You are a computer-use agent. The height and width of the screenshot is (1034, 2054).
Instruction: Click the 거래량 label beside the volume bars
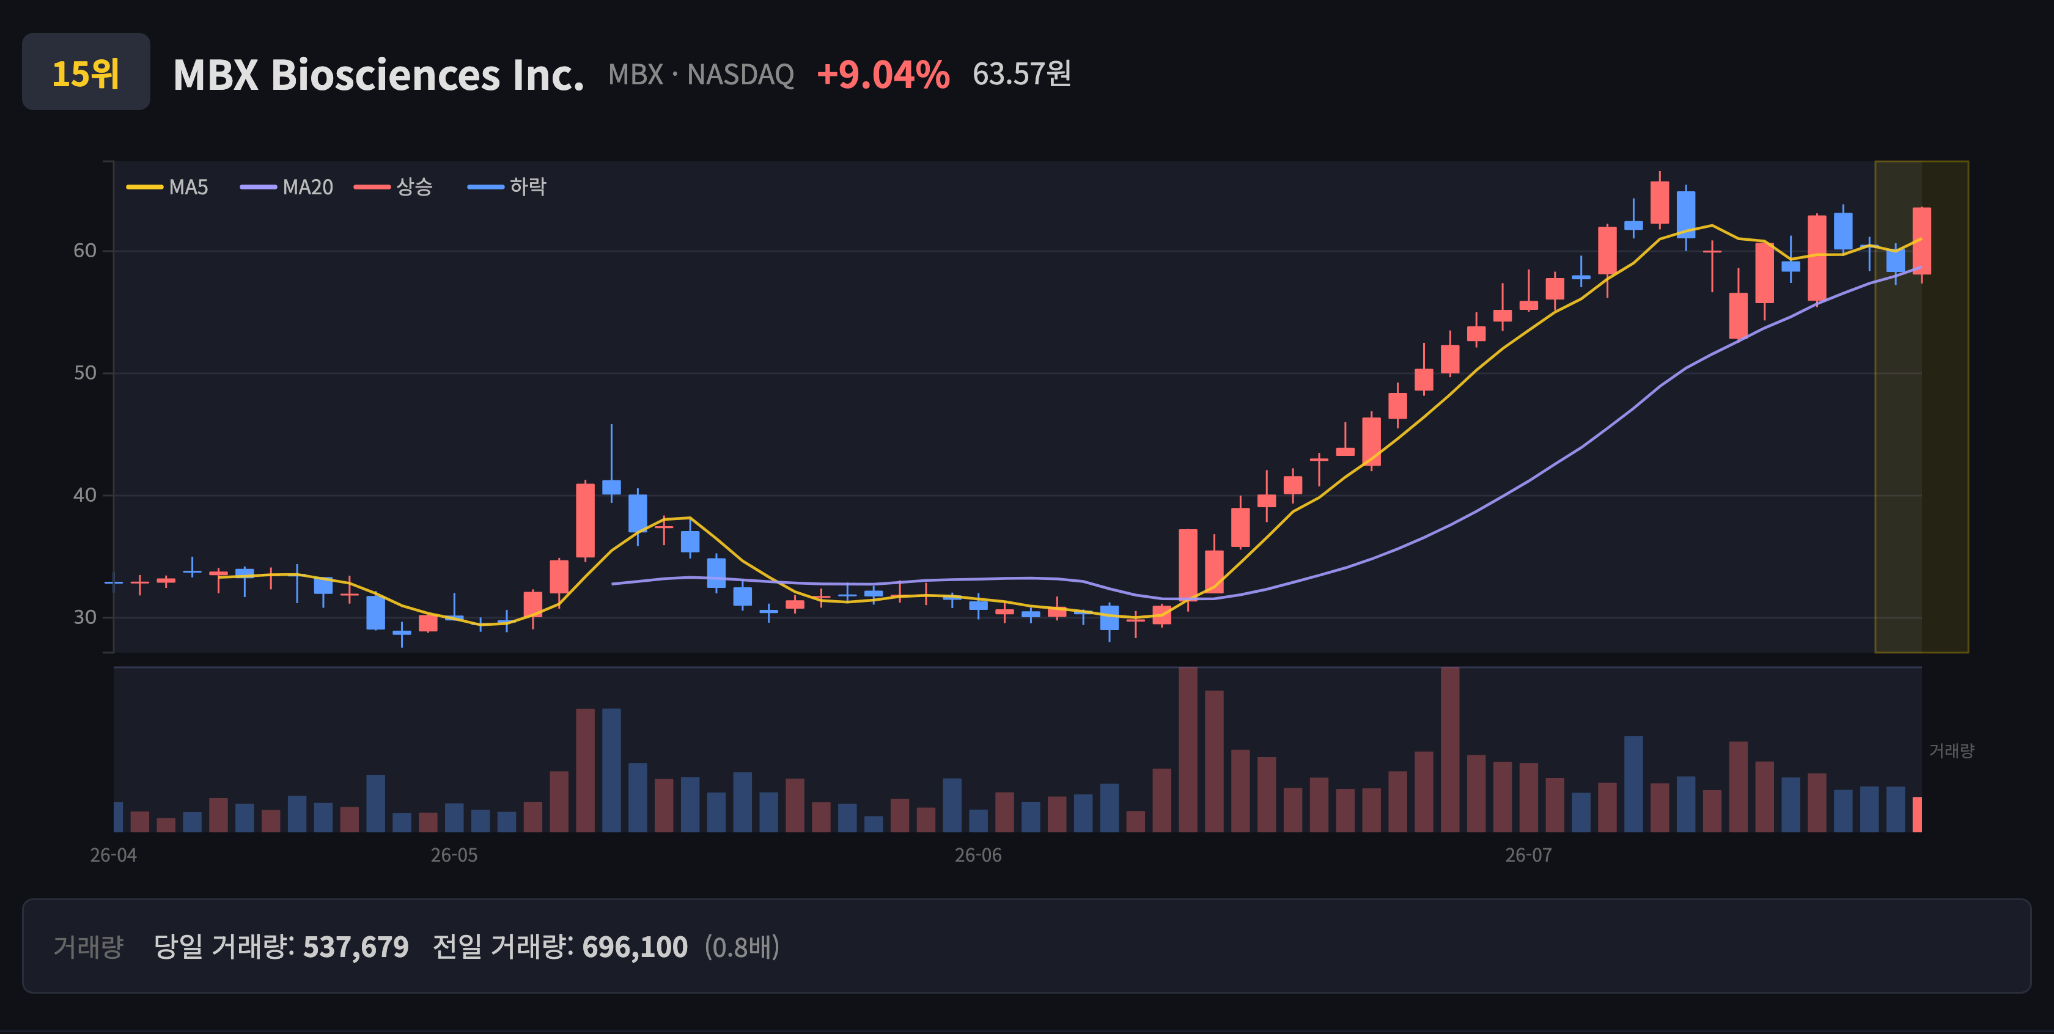click(x=1951, y=750)
